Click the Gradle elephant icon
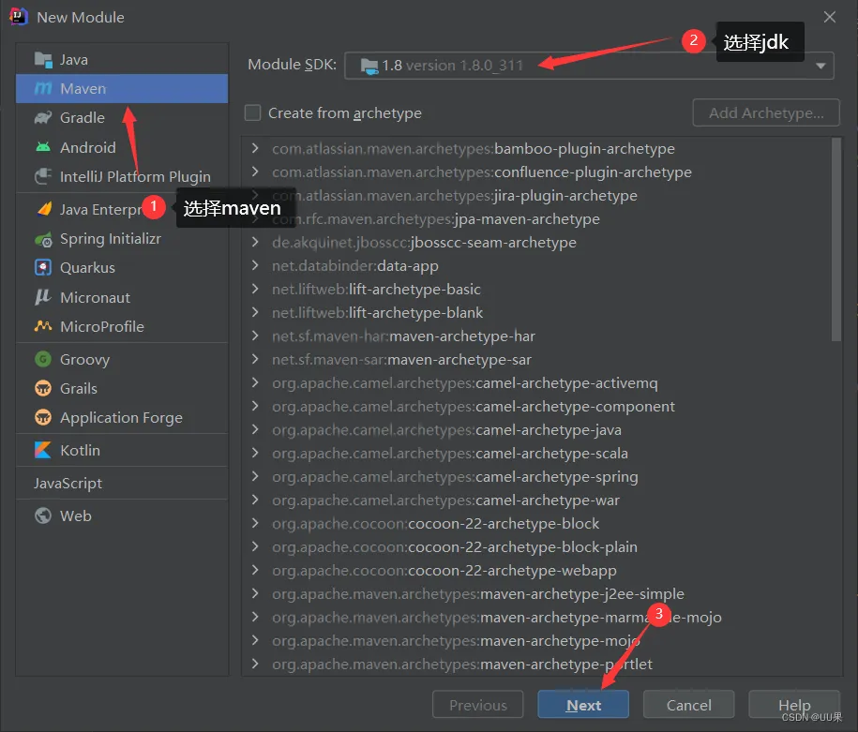Screen dimensions: 858x732 43,117
